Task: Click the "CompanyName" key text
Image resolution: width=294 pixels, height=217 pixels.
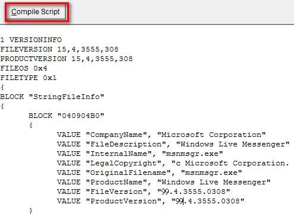Action: tap(118, 135)
